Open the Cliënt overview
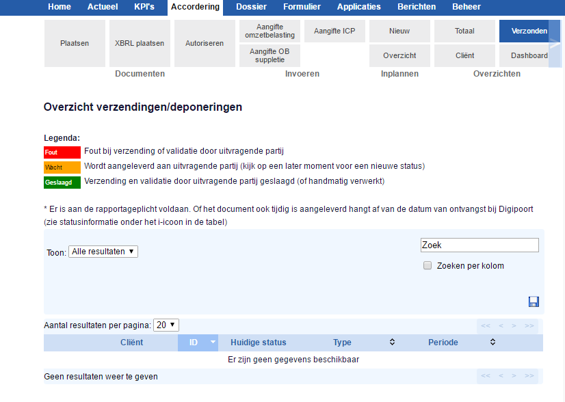This screenshot has width=565, height=402. click(464, 55)
